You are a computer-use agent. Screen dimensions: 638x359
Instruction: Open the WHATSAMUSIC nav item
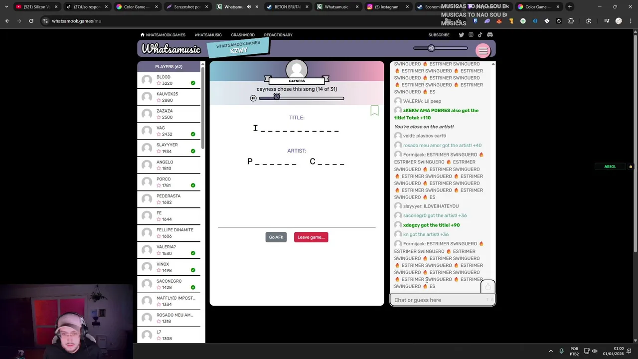coord(208,35)
